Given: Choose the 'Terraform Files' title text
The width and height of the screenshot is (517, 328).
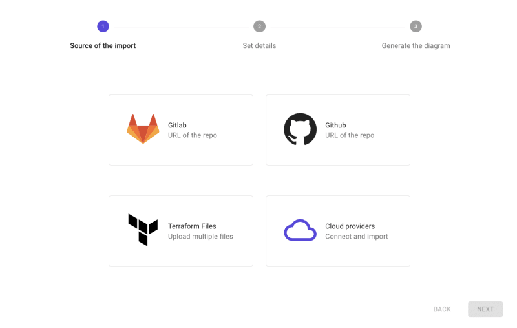Looking at the screenshot, I should click(x=192, y=226).
